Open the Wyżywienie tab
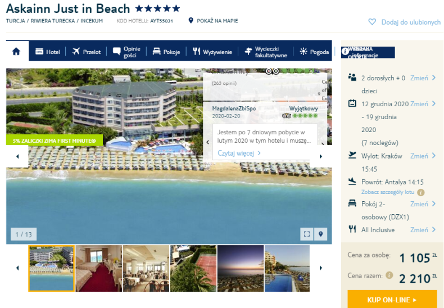Image resolution: width=444 pixels, height=308 pixels. click(x=212, y=52)
